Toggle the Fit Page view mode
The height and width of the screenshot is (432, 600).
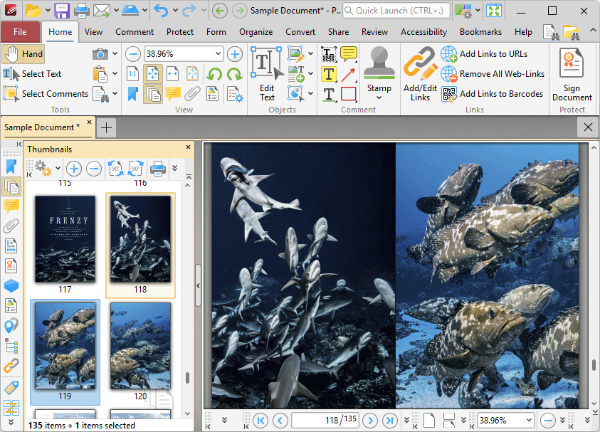(x=153, y=74)
